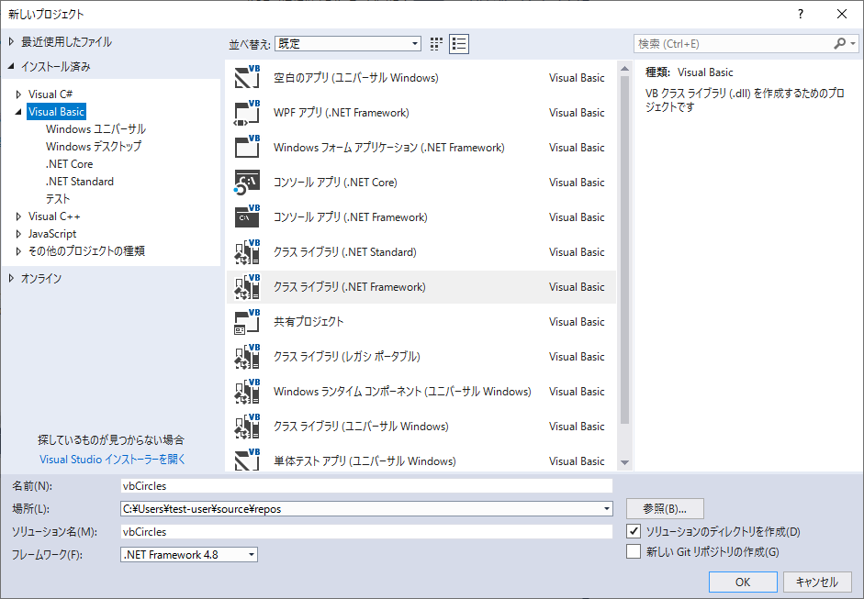
Task: Open the Visual Studio インストーラーを開く link
Action: pos(112,460)
